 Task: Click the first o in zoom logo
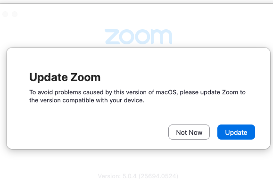[127, 37]
